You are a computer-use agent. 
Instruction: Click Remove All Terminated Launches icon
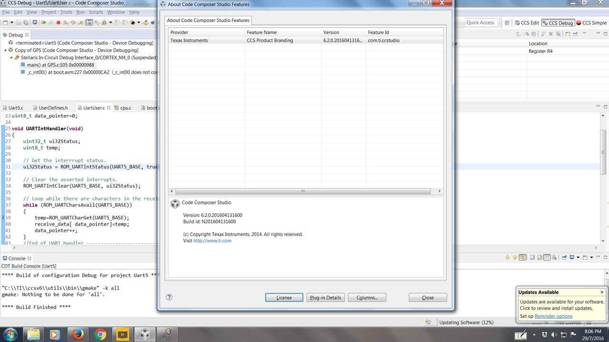tap(558, 34)
